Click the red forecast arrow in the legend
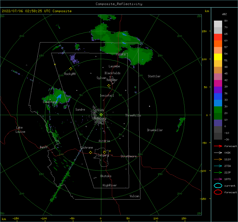Screen dimensions: 238x222 [x=218, y=146]
